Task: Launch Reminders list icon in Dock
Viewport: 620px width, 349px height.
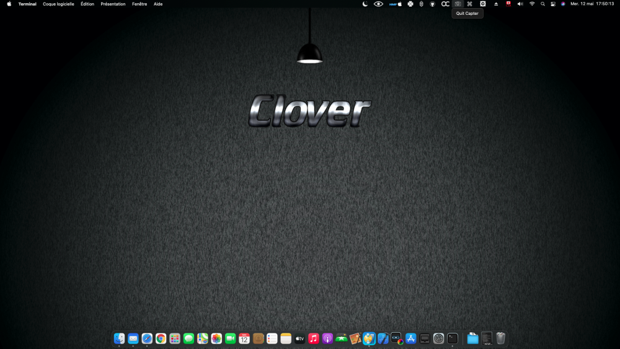Action: (272, 338)
